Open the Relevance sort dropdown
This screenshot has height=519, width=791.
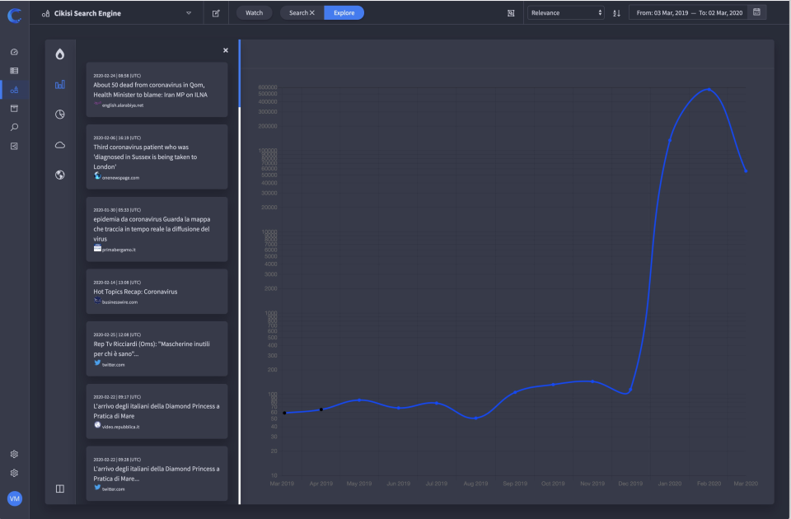[566, 13]
